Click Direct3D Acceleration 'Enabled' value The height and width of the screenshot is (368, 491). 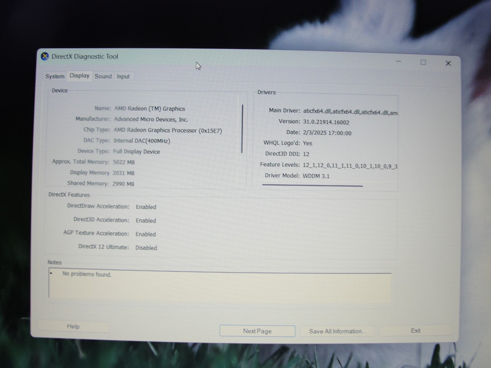coord(146,220)
